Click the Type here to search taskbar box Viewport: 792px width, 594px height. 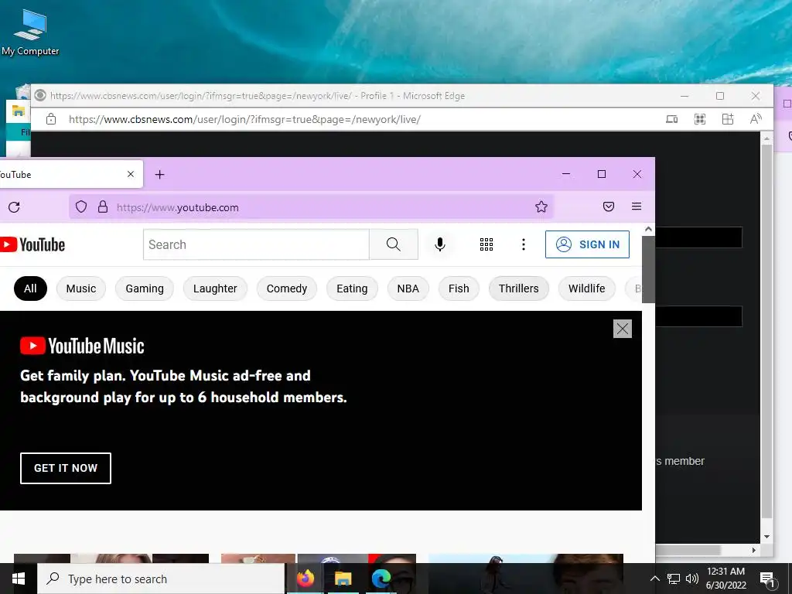pyautogui.click(x=161, y=579)
